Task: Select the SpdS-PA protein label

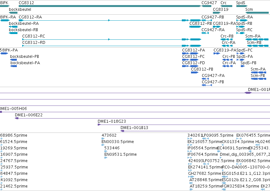Action: tap(245, 57)
